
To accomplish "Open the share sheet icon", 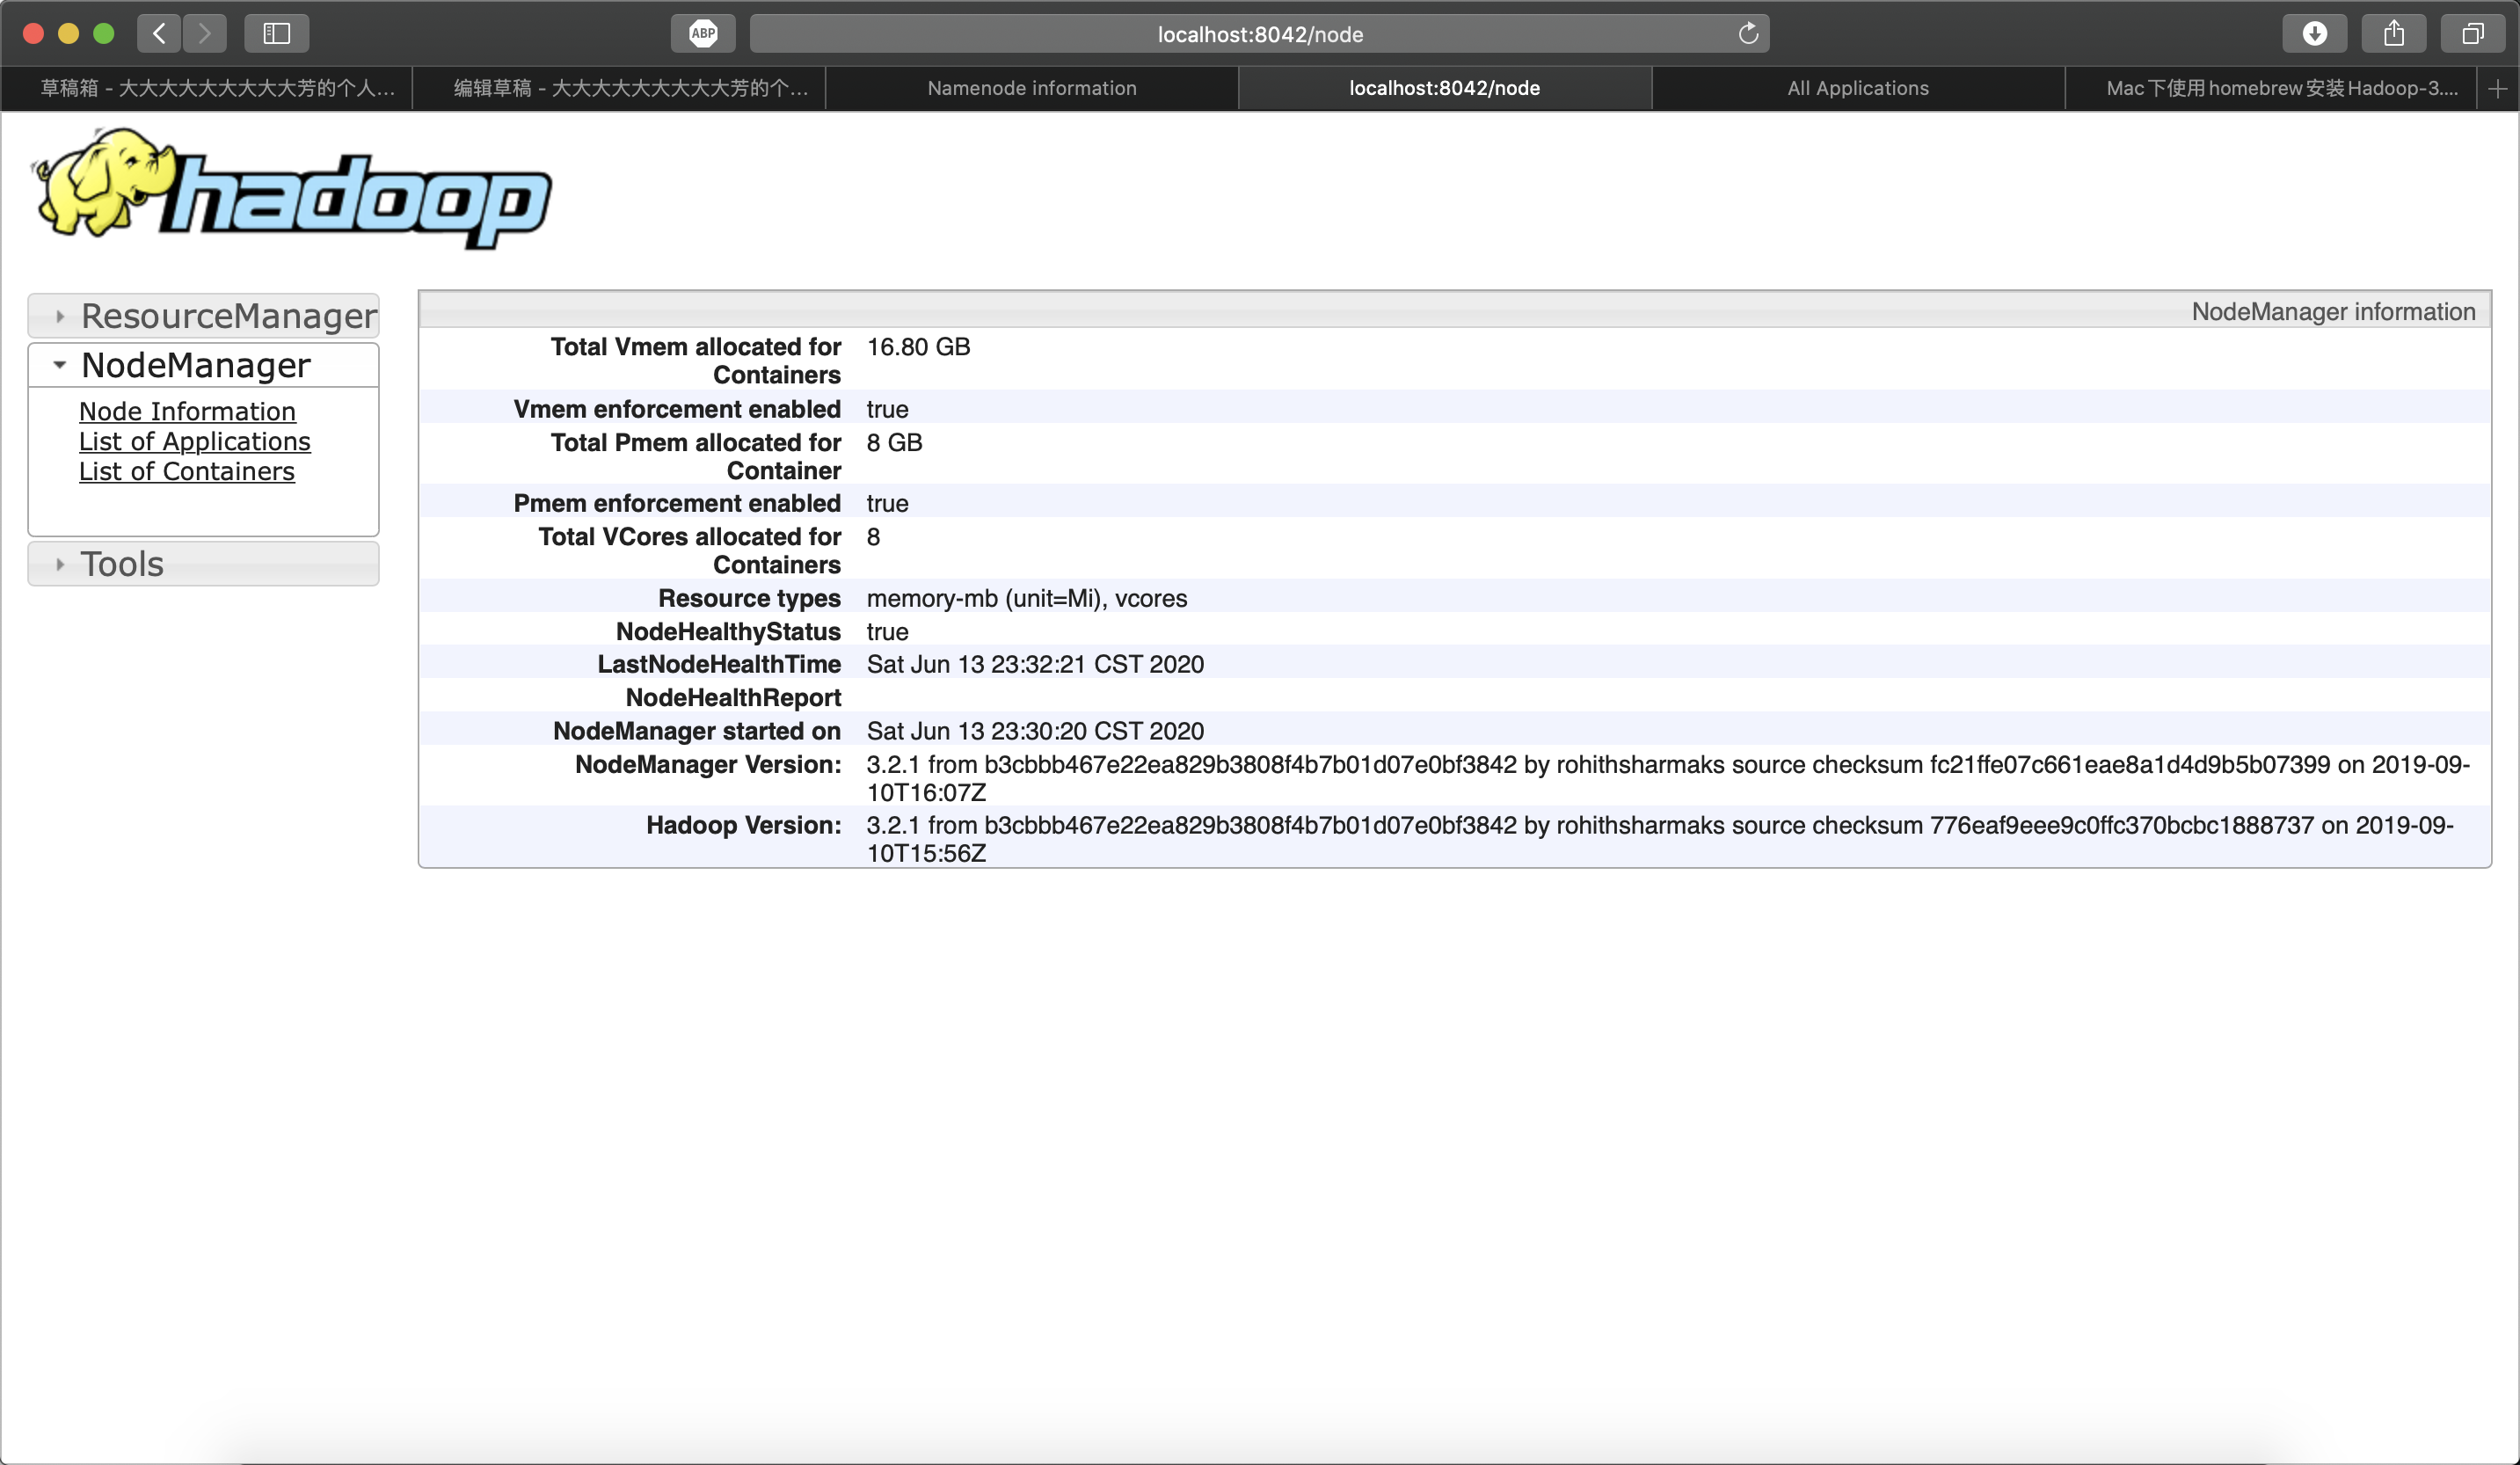I will pyautogui.click(x=2393, y=34).
